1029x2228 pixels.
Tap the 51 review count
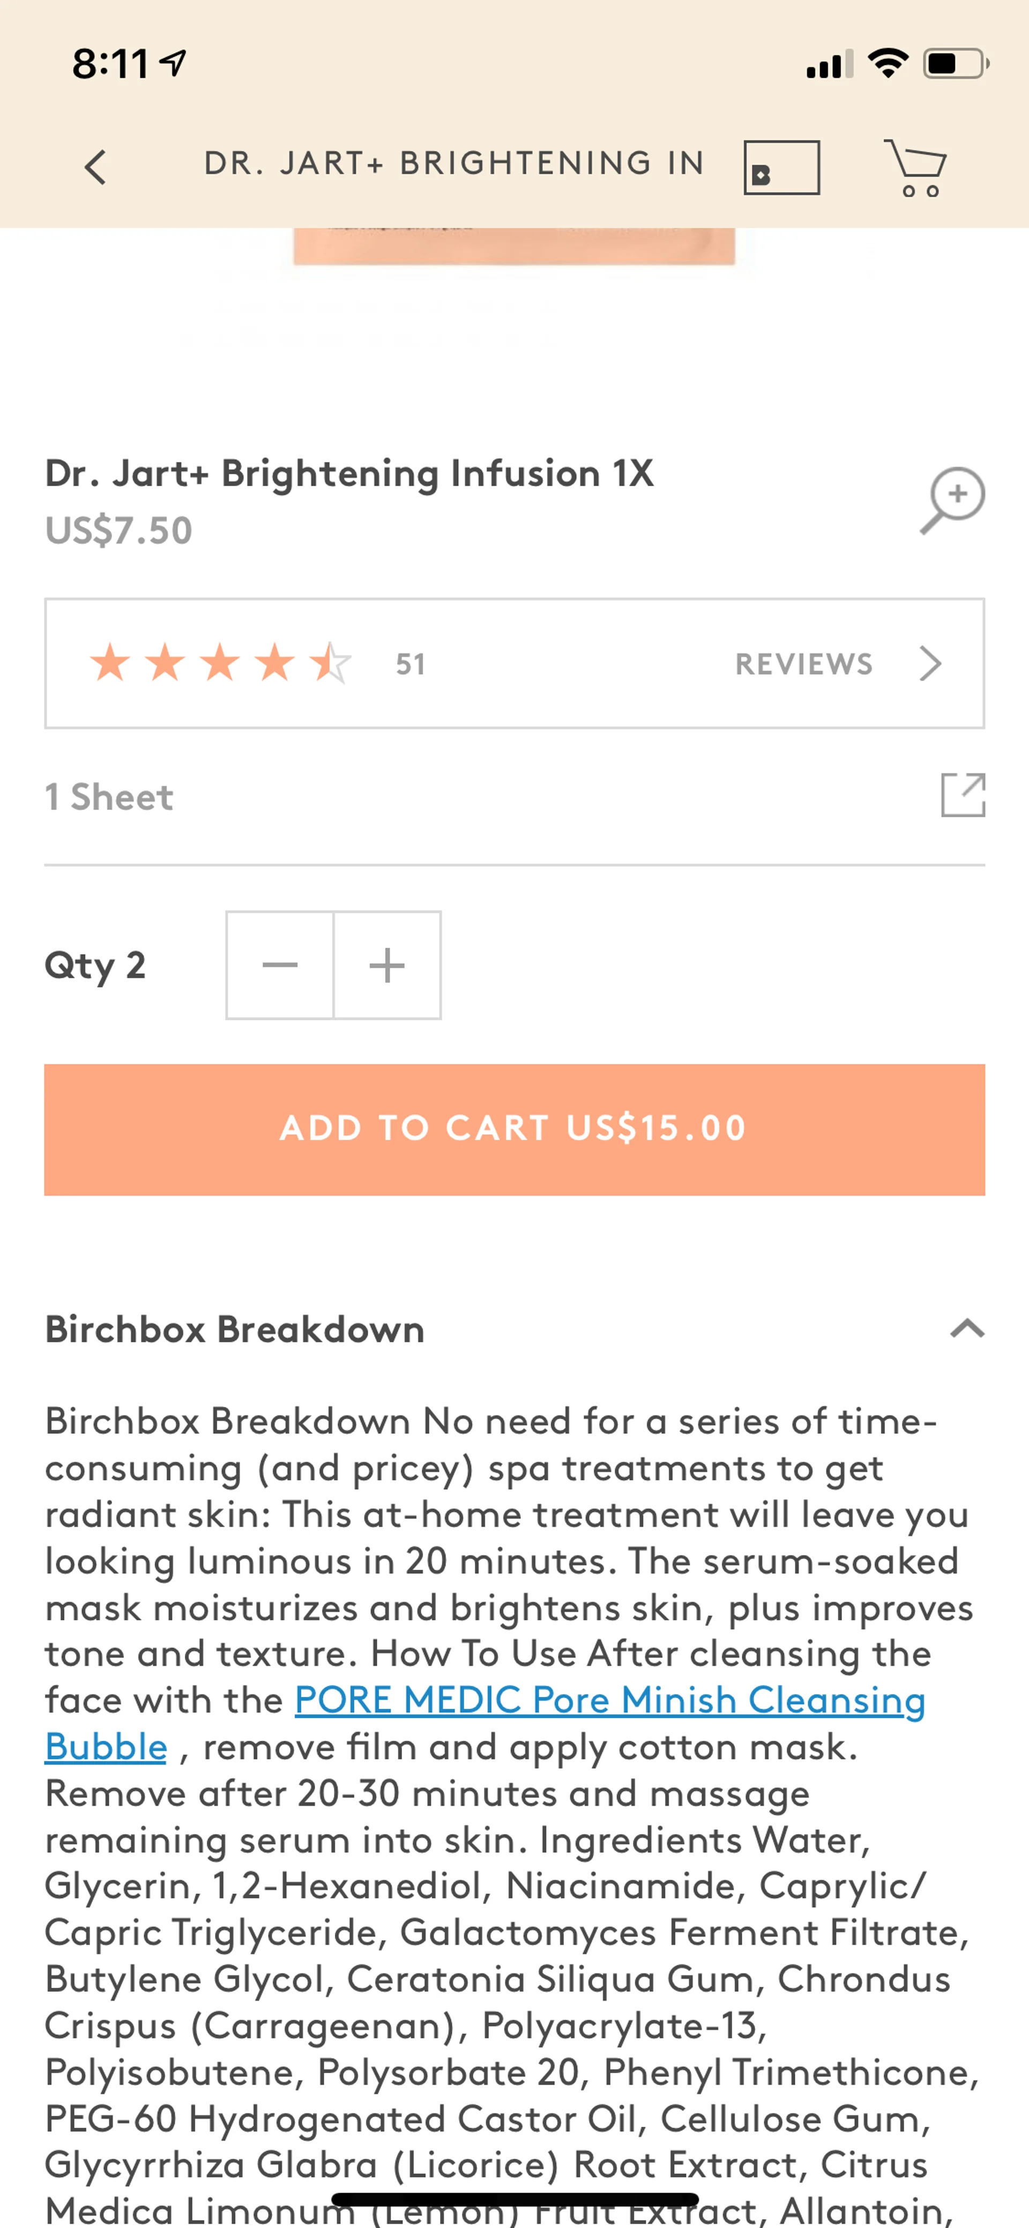coord(411,664)
